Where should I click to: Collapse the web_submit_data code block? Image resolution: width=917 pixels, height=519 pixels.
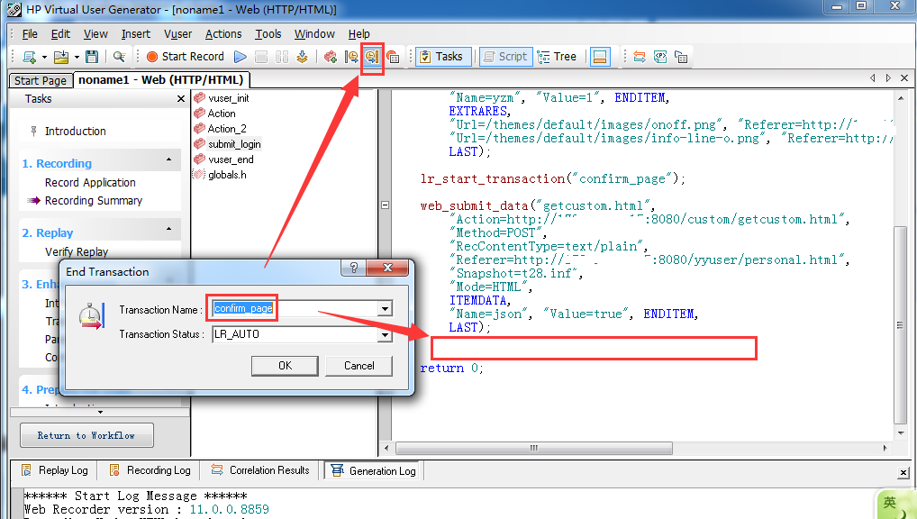point(385,205)
